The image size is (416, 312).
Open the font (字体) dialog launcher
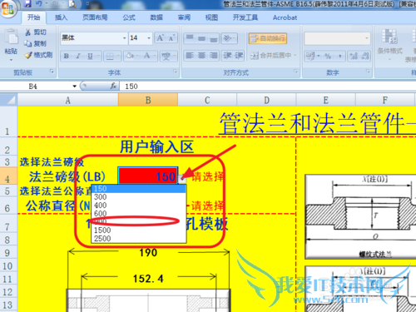click(175, 72)
